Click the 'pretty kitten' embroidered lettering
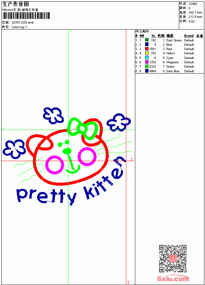The height and width of the screenshot is (285, 205). [71, 181]
